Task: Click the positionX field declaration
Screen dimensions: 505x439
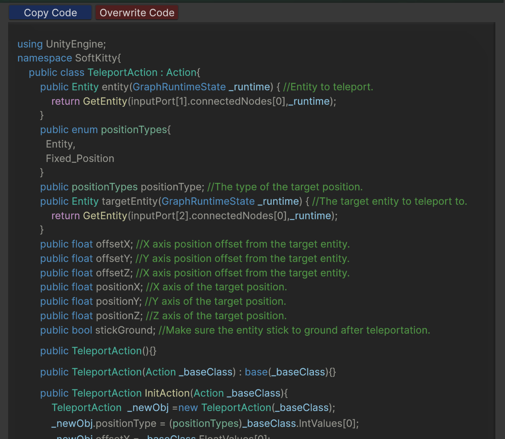Action: (91, 287)
